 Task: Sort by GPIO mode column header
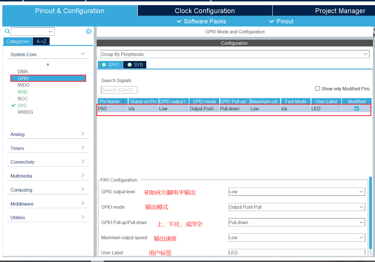(x=204, y=101)
